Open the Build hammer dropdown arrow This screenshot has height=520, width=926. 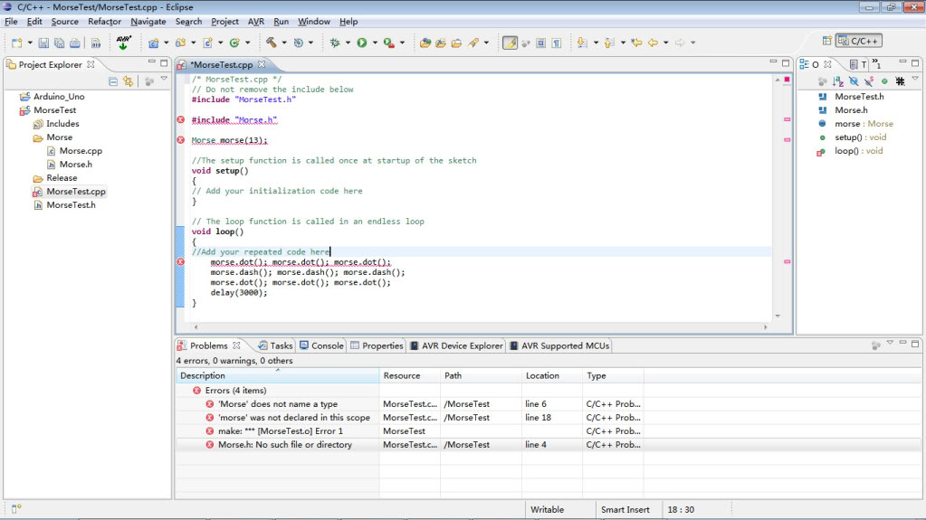point(283,43)
